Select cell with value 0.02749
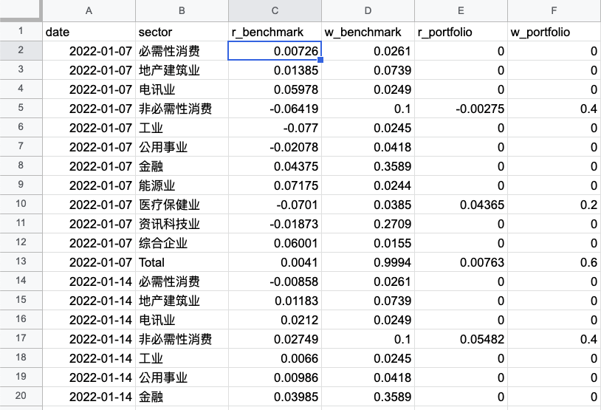601x410 pixels. click(275, 338)
